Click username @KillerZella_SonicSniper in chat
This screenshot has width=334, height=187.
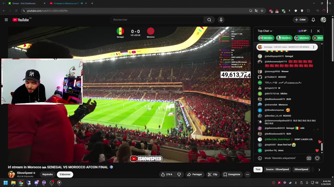(x=277, y=139)
